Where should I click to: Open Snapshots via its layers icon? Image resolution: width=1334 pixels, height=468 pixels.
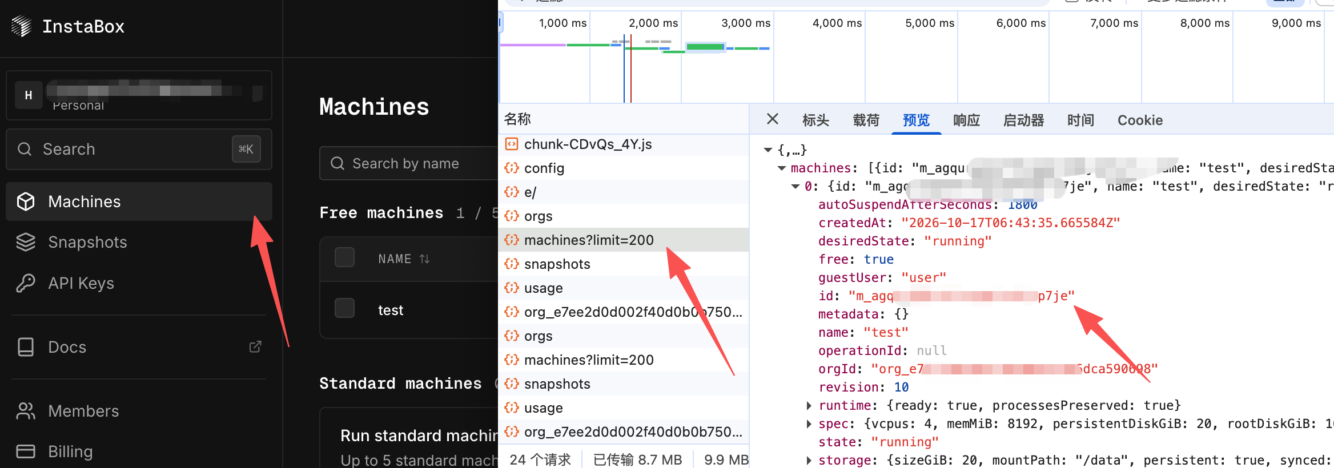click(26, 242)
